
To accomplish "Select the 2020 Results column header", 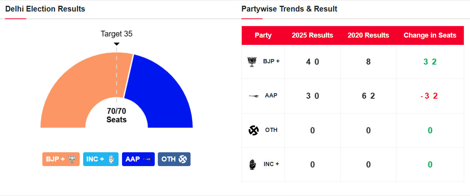I will tap(368, 35).
